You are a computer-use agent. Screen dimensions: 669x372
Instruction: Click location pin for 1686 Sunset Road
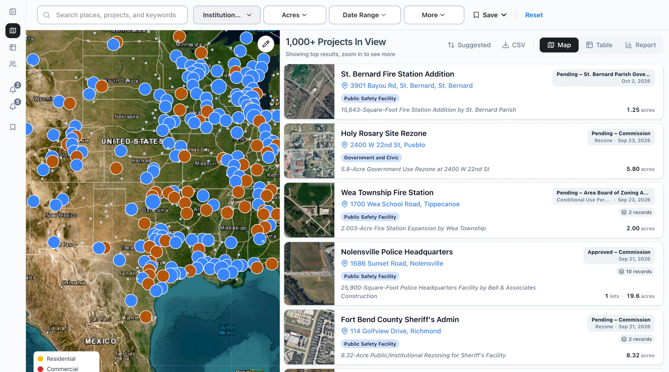(345, 263)
